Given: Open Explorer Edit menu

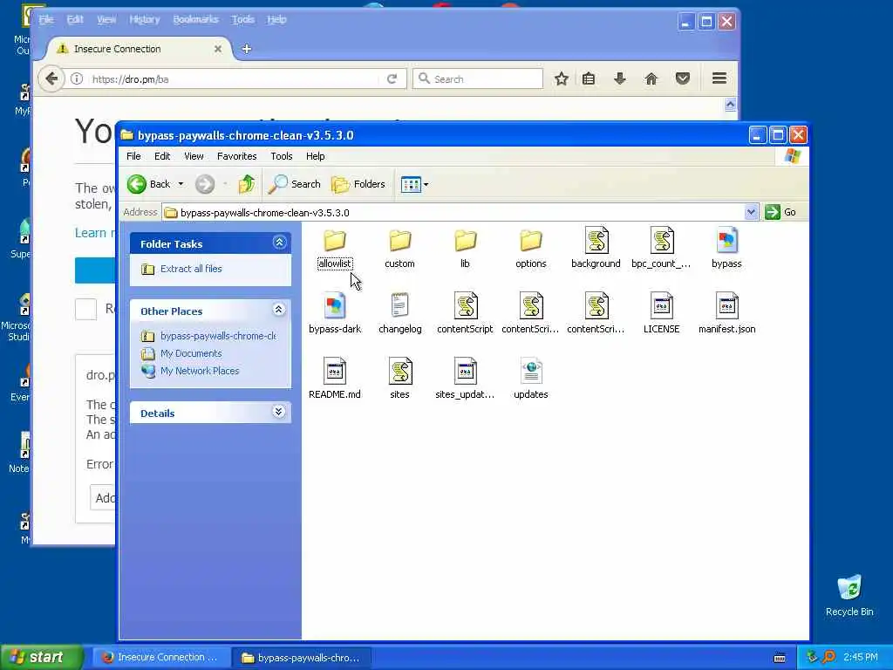Looking at the screenshot, I should click(162, 156).
